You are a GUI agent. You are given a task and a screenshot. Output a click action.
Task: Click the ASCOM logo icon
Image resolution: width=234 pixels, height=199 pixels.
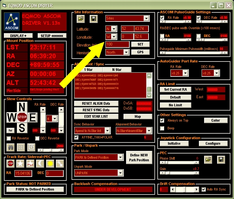12,21
